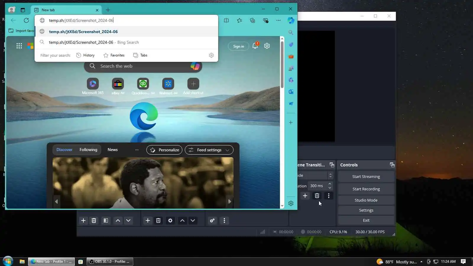This screenshot has height=266, width=473.
Task: Open Edge Favorites toolbar icon
Action: [x=239, y=20]
